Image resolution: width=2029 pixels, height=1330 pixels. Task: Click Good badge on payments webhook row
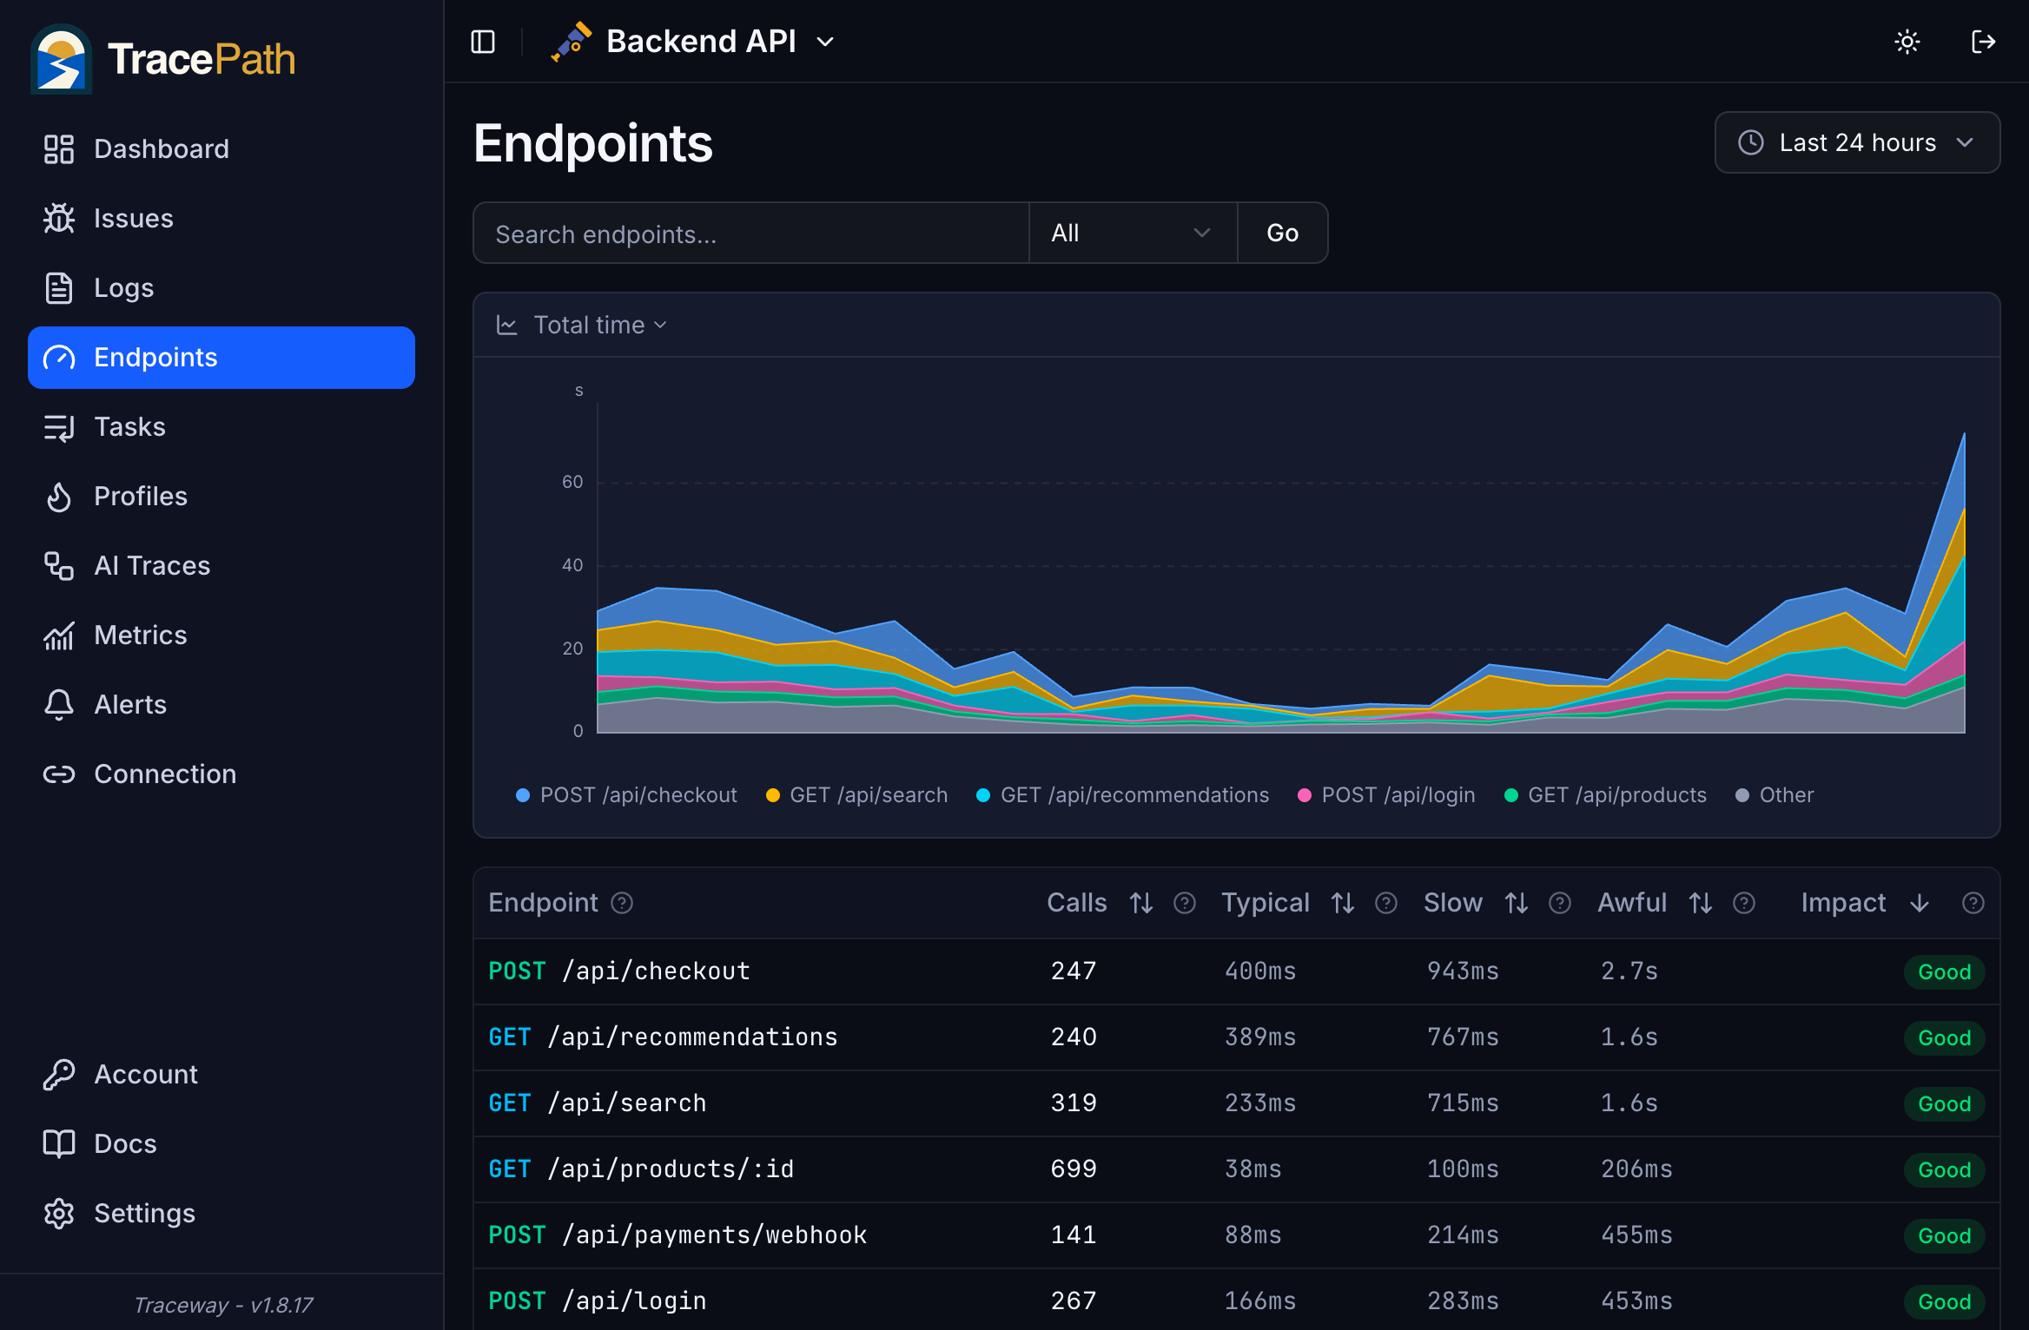(1945, 1236)
